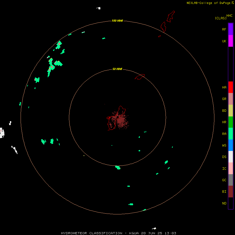This screenshot has height=235, width=235.
Task: Click the [CLAS] legend header
Action: tap(221, 18)
